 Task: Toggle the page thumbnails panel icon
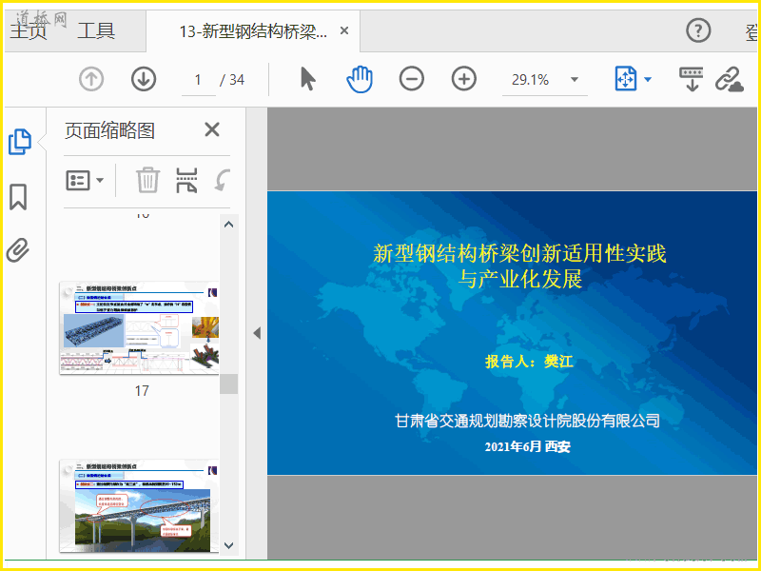click(x=19, y=143)
